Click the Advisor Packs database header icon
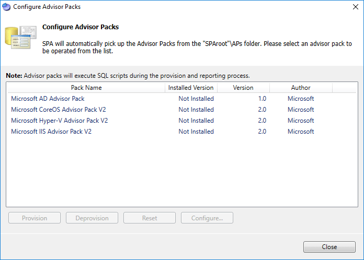This screenshot has width=364, height=260. [x=20, y=39]
